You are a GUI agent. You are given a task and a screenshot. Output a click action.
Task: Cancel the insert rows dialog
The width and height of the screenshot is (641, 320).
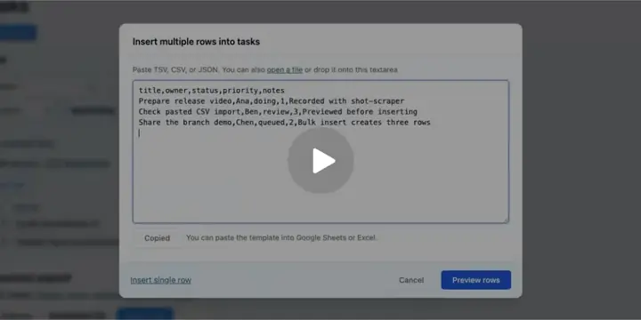coord(411,280)
